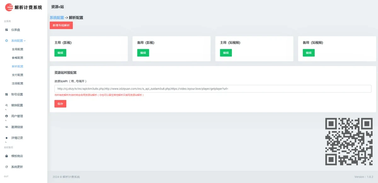
Task: Click the invite icon beside 邀请链接
Action: pyautogui.click(x=7, y=127)
